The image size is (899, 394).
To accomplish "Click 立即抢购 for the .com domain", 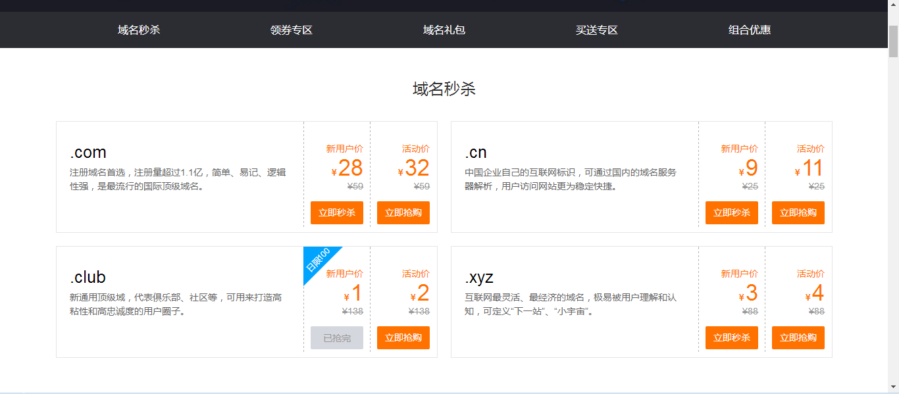I will coord(403,212).
